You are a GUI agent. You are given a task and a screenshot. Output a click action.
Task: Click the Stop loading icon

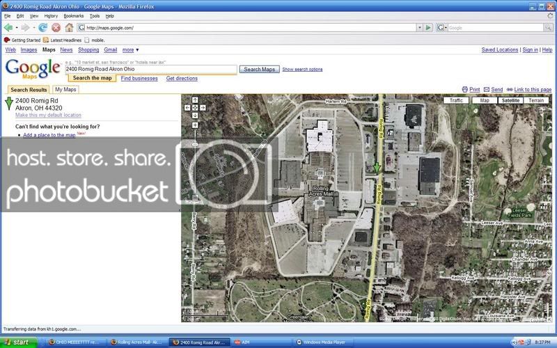56,27
